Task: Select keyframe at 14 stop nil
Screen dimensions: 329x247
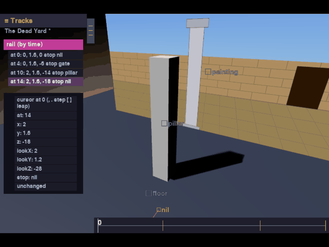Action: (x=45, y=81)
